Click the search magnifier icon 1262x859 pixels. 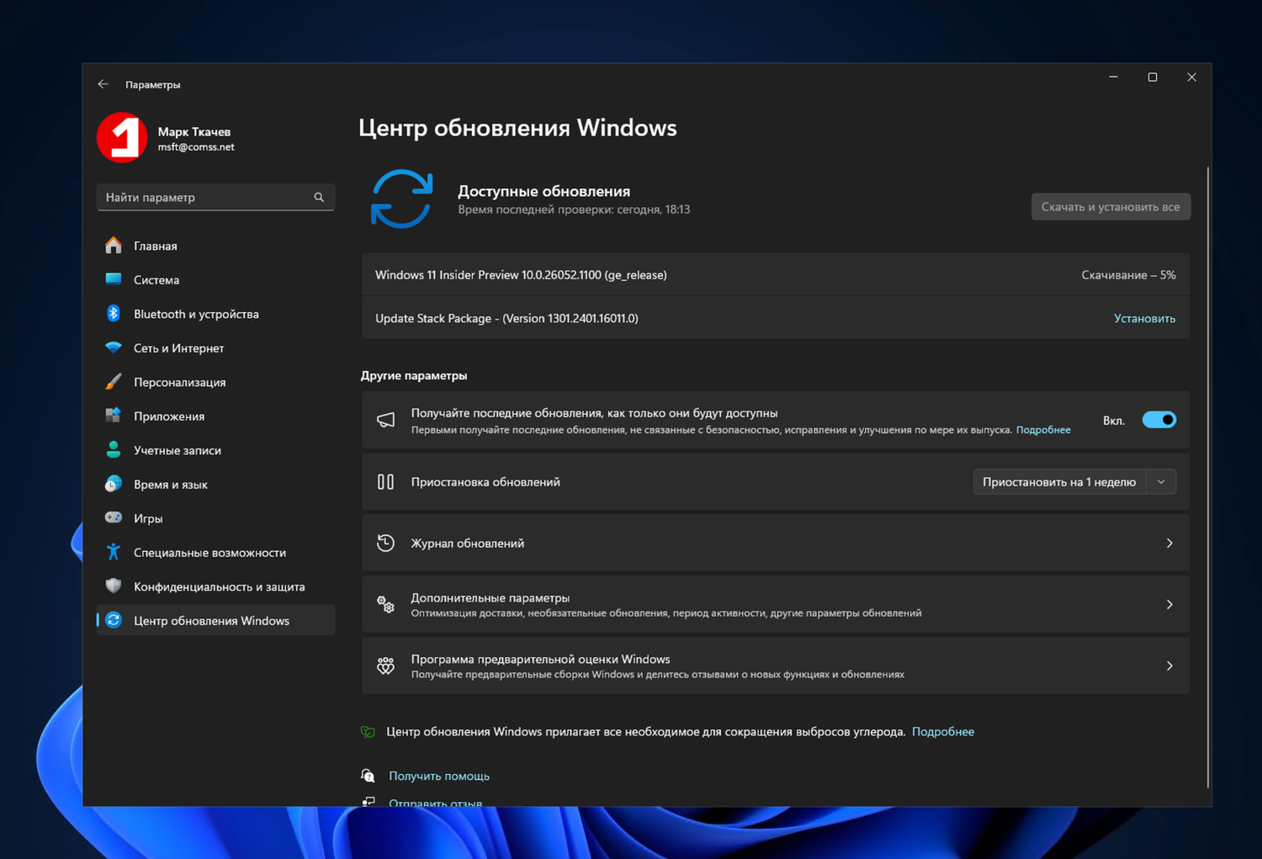coord(319,197)
